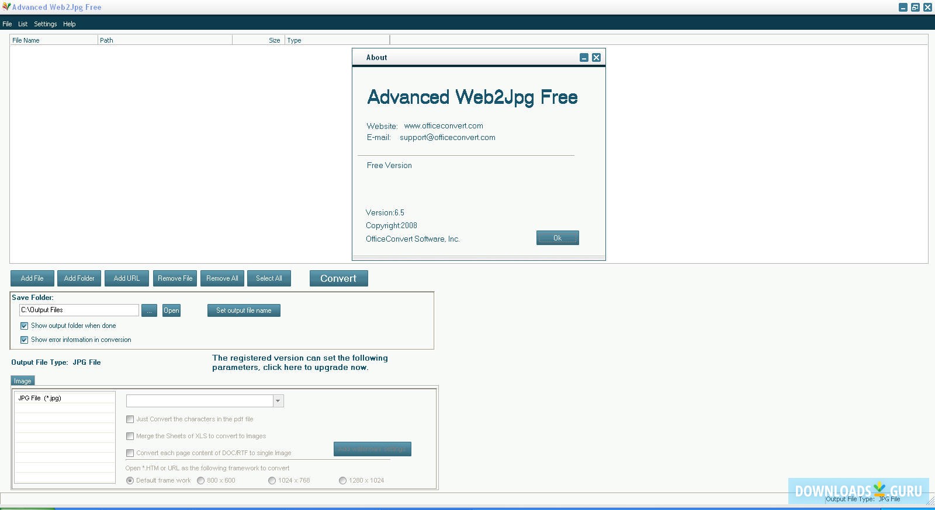The height and width of the screenshot is (510, 935).
Task: Select the 800 x 600 radio option
Action: (x=201, y=480)
